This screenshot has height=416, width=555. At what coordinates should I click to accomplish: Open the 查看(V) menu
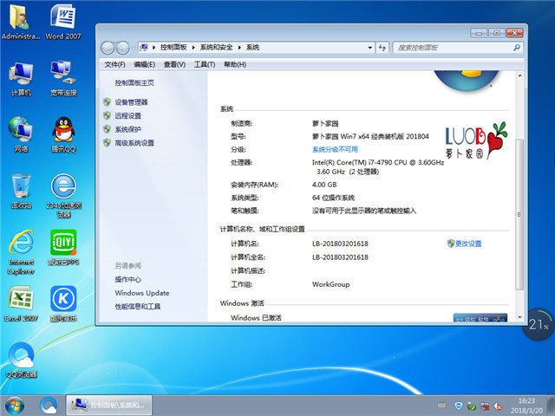click(x=174, y=64)
